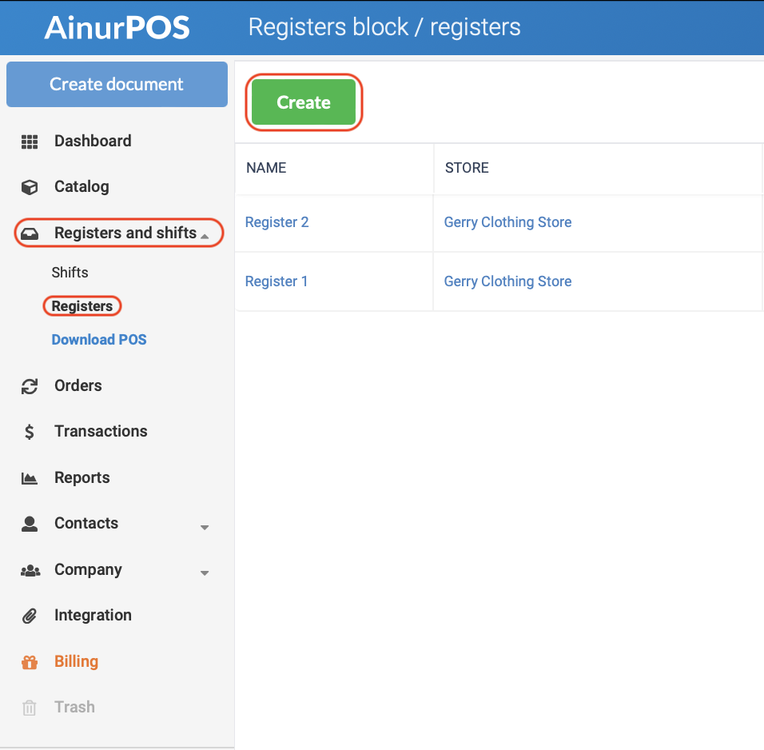Click the Trash bin icon
This screenshot has height=750, width=764.
[x=30, y=708]
